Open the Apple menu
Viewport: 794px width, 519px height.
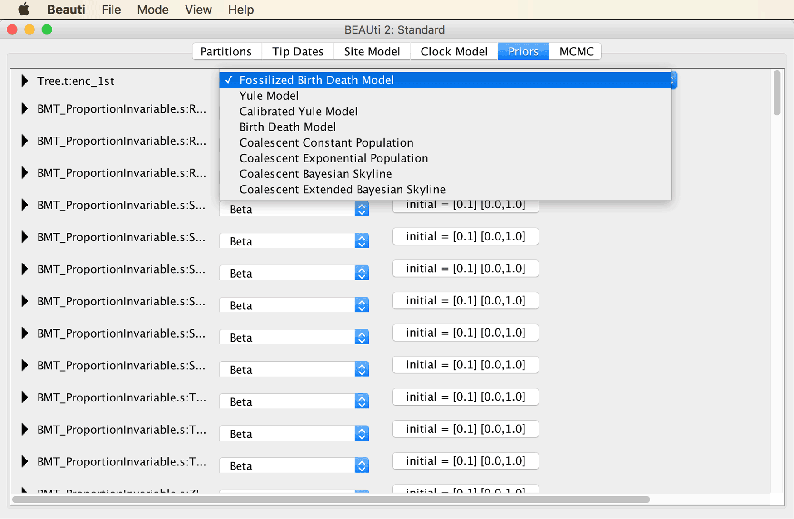(24, 9)
